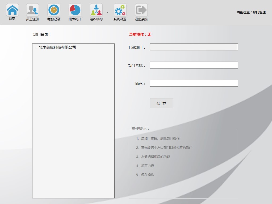This screenshot has height=204, width=272.
Task: Click the 保存 button
Action: coord(162,103)
